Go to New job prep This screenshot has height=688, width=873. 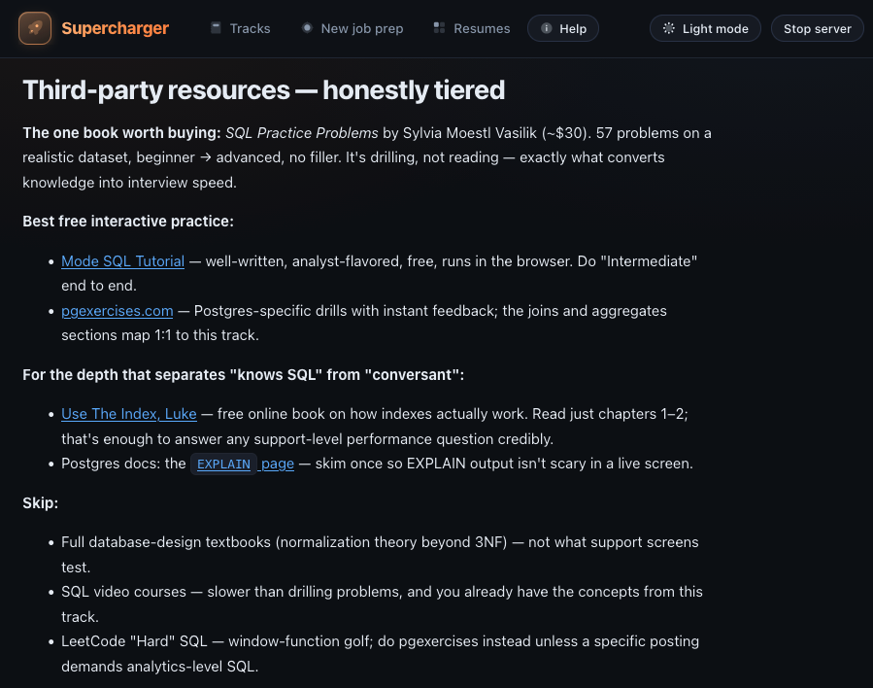(353, 28)
